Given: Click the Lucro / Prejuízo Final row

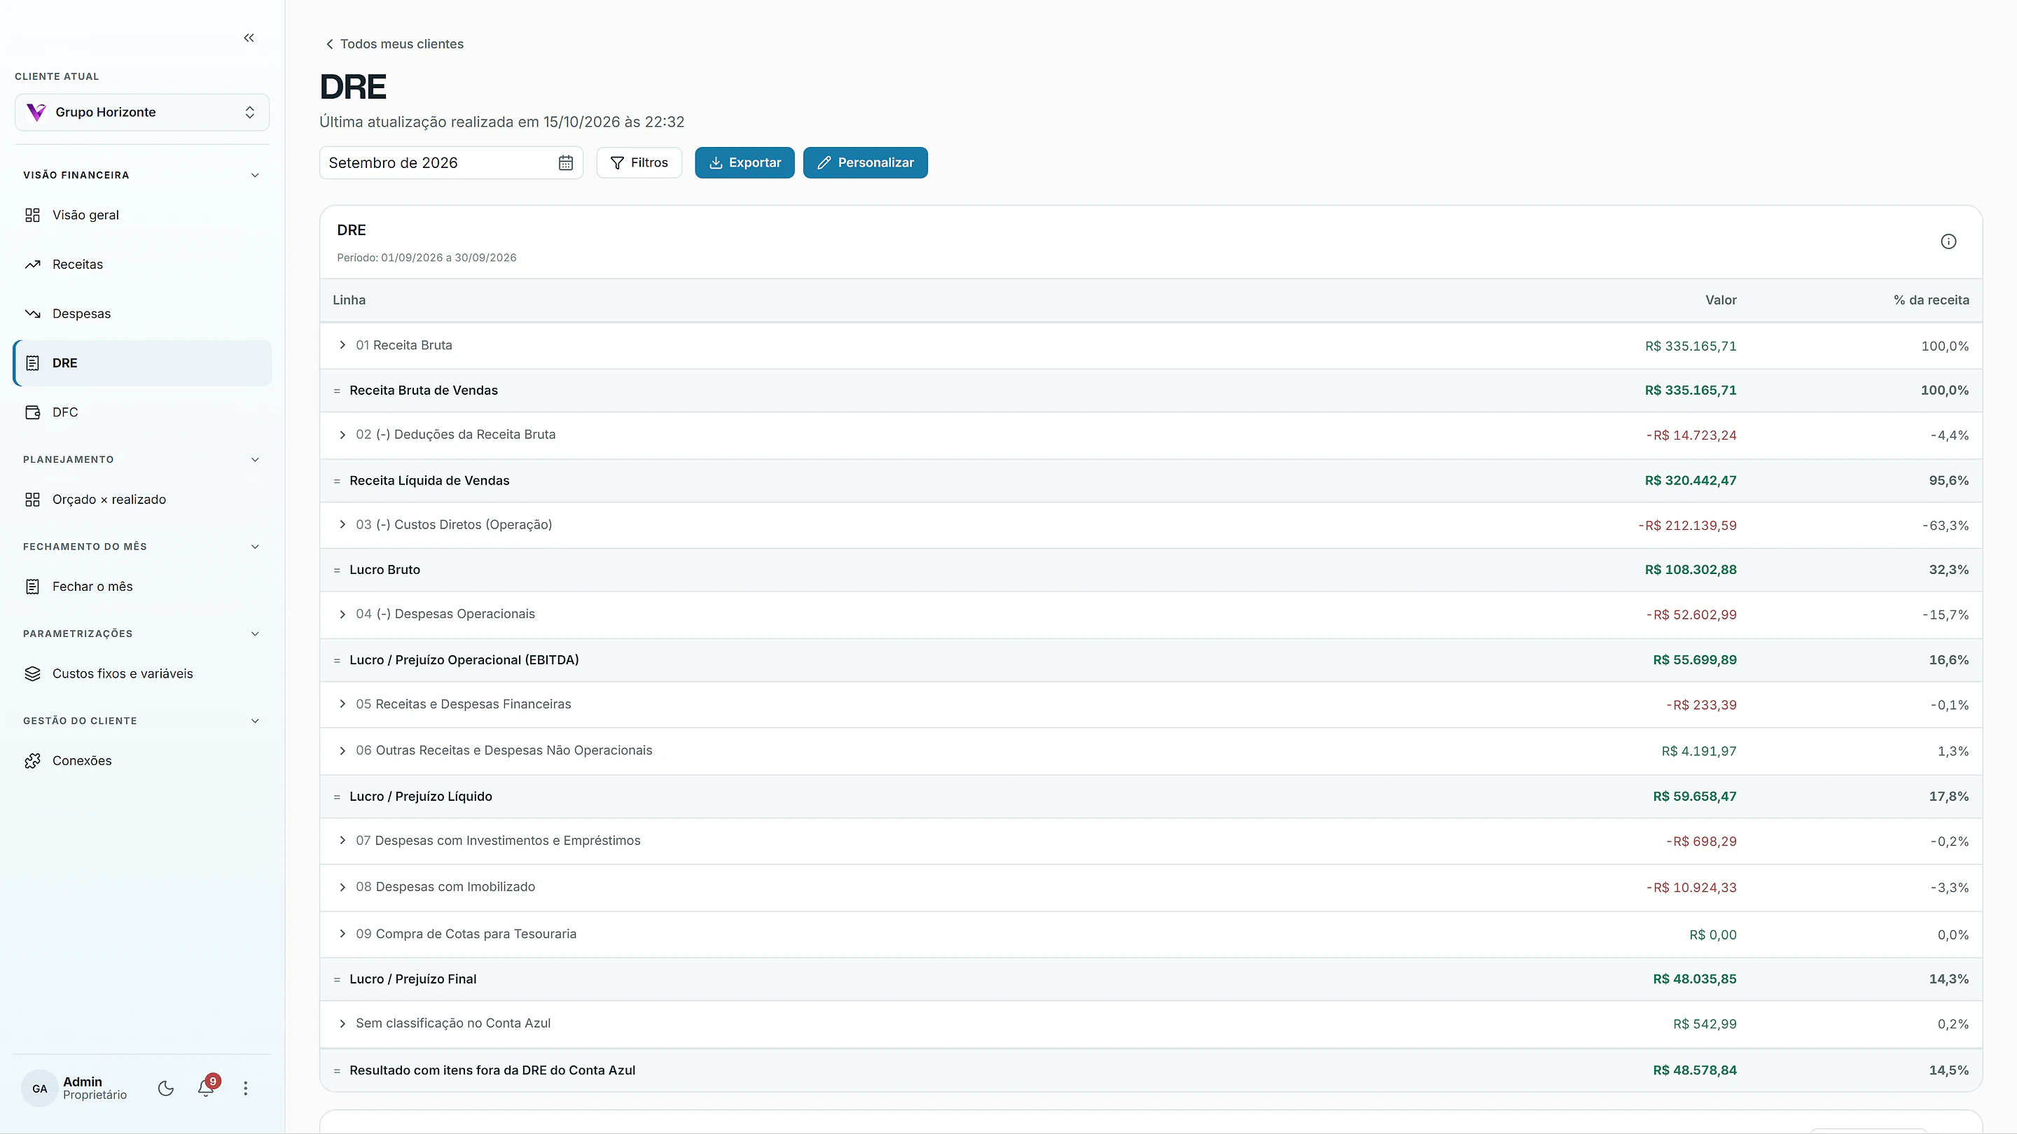Looking at the screenshot, I should [x=1151, y=979].
